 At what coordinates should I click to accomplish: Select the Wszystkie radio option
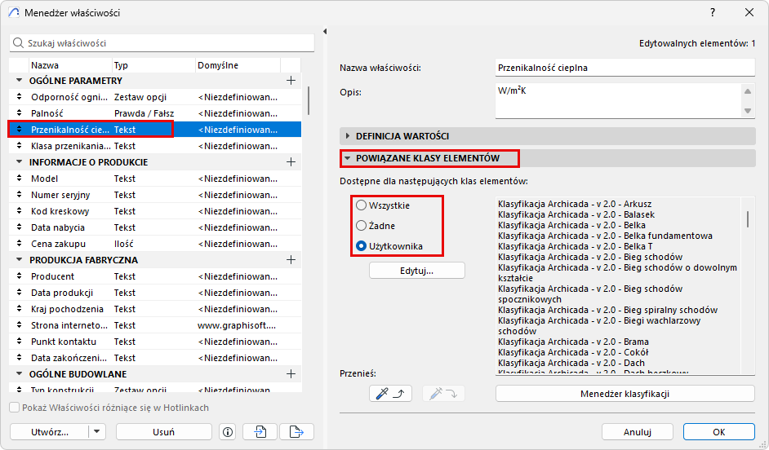tap(362, 205)
